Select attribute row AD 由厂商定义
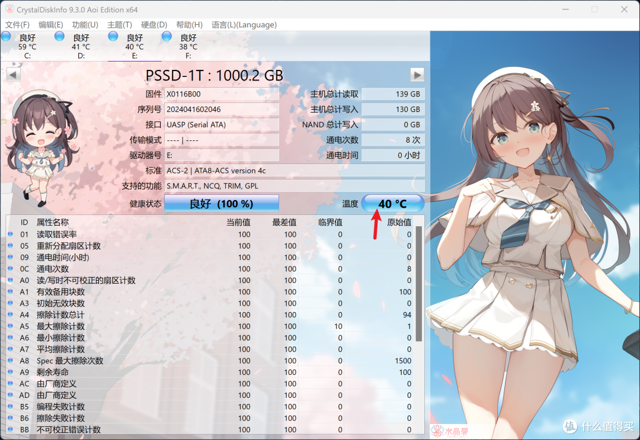The width and height of the screenshot is (640, 440). pos(210,395)
